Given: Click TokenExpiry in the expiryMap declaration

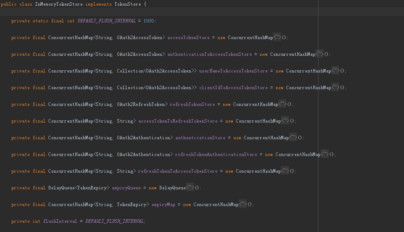Looking at the screenshot, I should pos(132,204).
